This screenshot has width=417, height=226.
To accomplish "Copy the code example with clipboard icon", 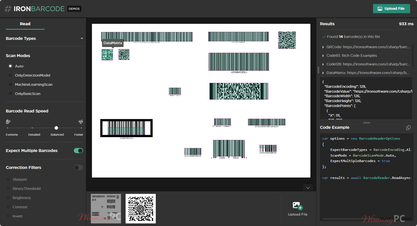I will coord(408,128).
